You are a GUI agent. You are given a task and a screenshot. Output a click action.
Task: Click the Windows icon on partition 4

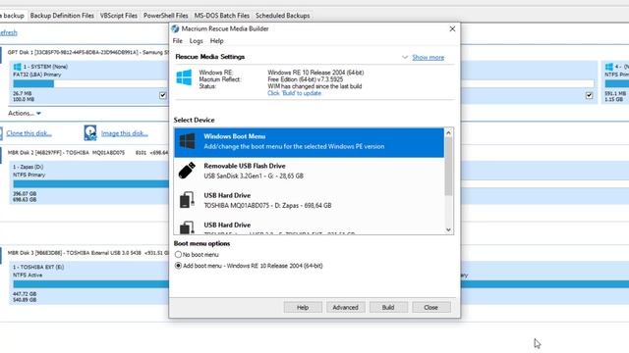pos(609,67)
